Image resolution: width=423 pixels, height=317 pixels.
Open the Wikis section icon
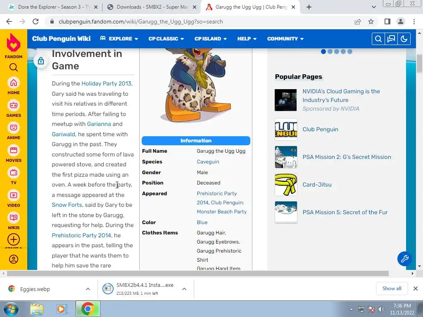click(x=14, y=218)
